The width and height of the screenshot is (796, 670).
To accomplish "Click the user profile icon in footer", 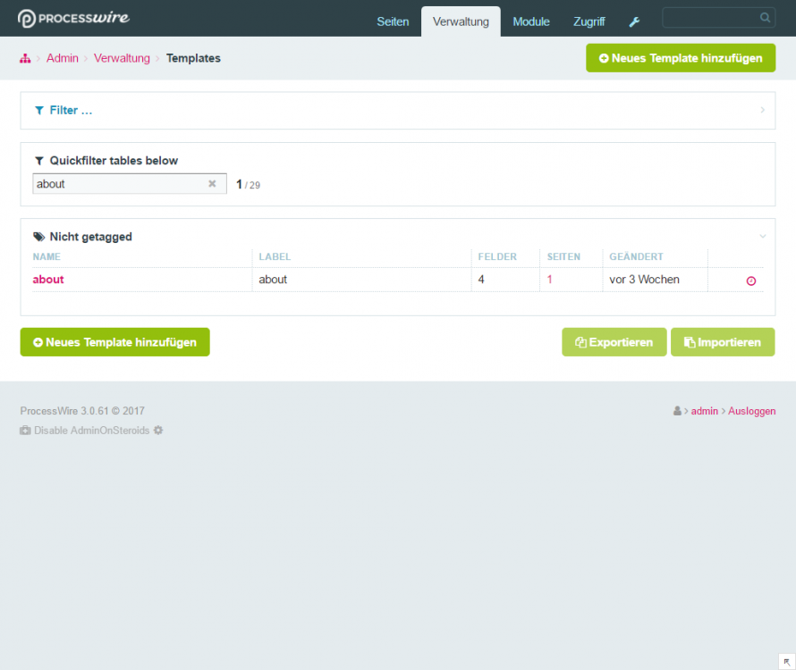I will (677, 412).
